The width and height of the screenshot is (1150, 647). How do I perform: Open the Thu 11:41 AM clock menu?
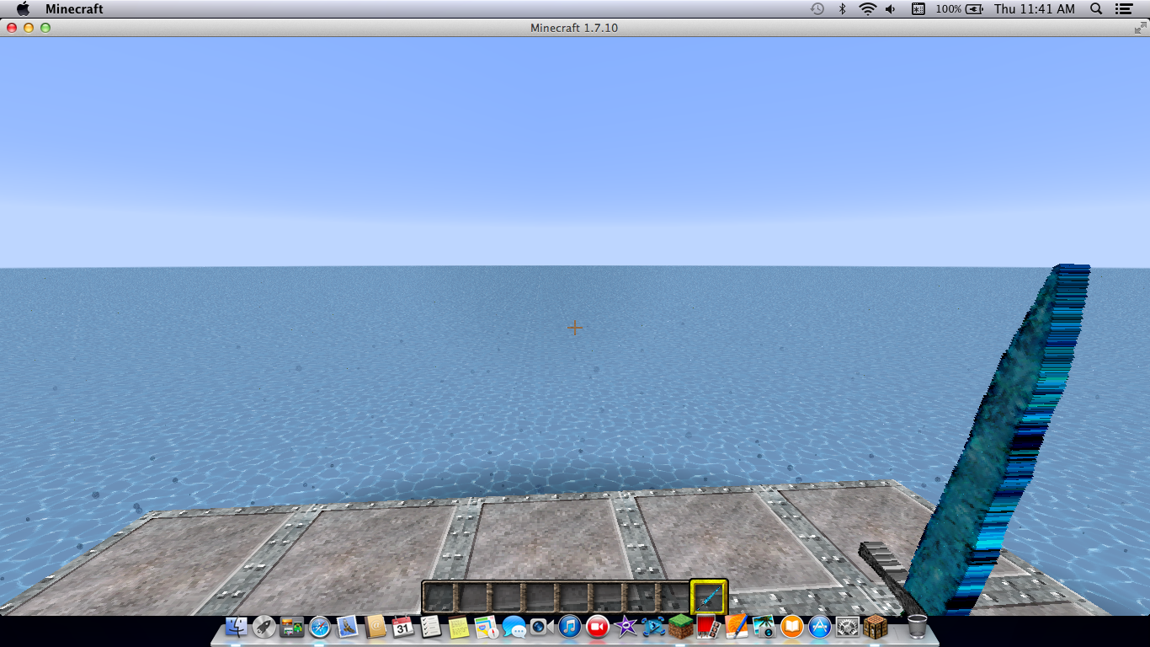click(x=1034, y=9)
